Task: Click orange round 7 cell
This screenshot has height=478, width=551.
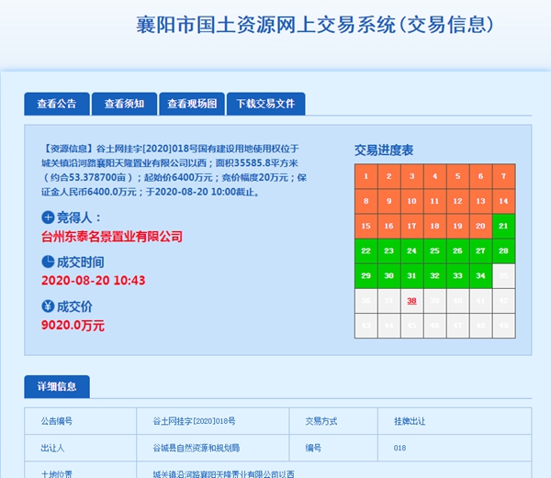Action: [504, 176]
